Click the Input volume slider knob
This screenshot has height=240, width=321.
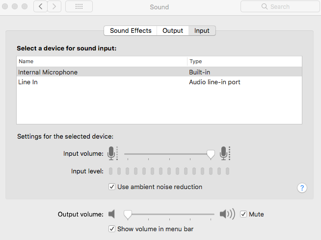(211, 154)
